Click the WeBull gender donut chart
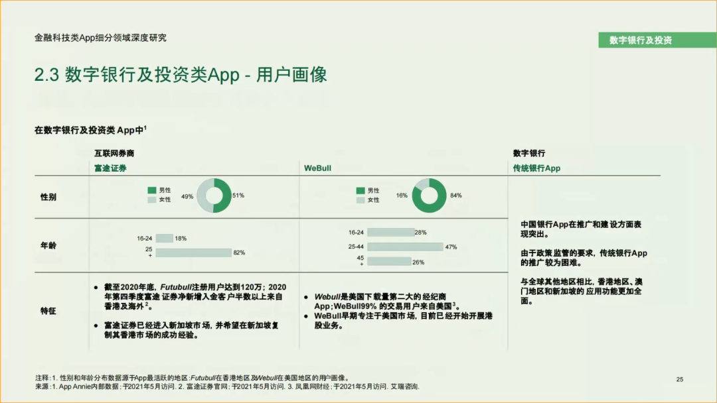This screenshot has width=717, height=403. (x=429, y=196)
